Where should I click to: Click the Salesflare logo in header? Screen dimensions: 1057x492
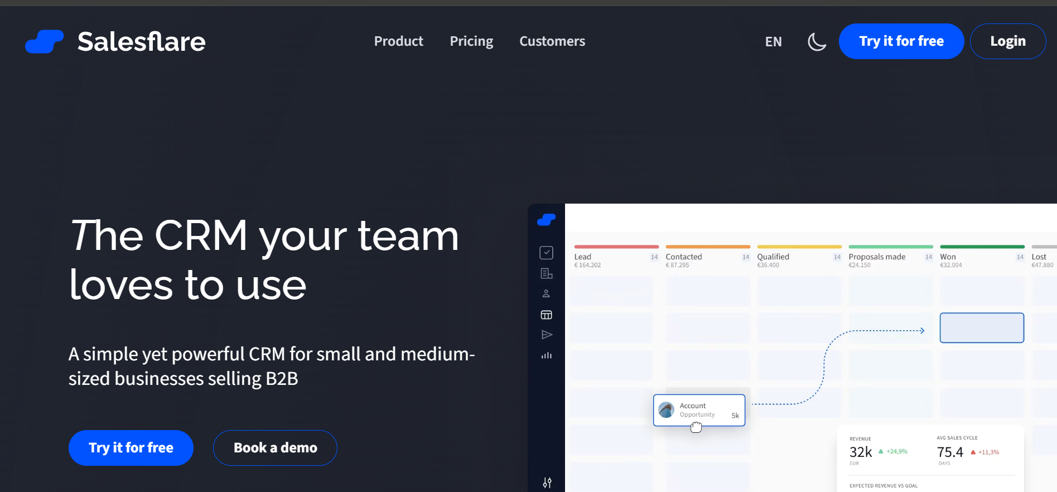pos(115,41)
